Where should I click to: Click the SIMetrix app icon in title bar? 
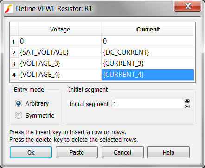tap(8, 8)
